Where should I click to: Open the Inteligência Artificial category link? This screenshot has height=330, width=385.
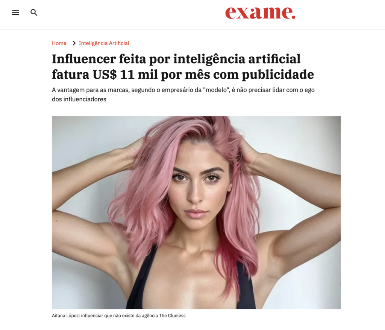(104, 43)
